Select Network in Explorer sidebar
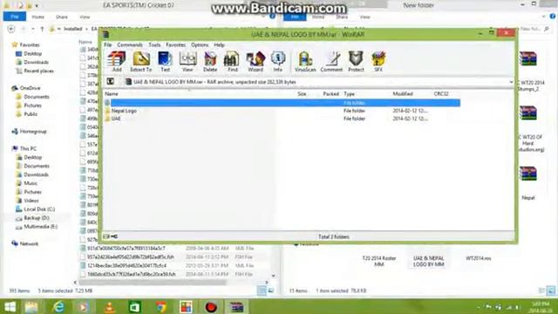Viewport: 558px width, 314px height. pyautogui.click(x=29, y=243)
